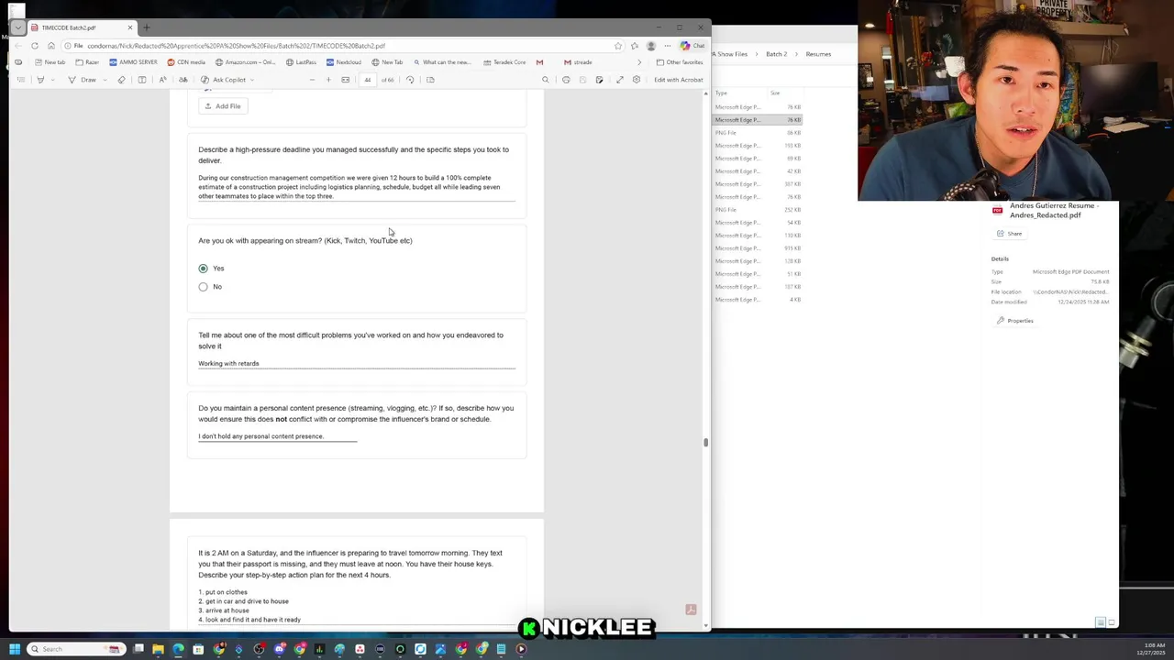Viewport: 1174px width, 660px height.
Task: Zoom in the PDF
Action: [328, 80]
